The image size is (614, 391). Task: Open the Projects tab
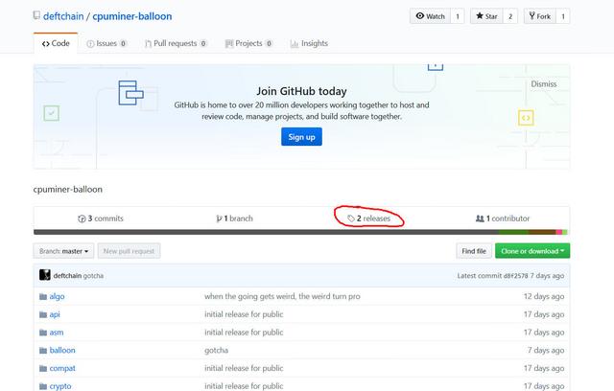(248, 43)
